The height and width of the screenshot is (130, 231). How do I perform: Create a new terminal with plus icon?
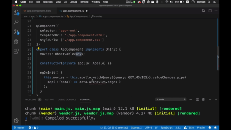point(191,100)
